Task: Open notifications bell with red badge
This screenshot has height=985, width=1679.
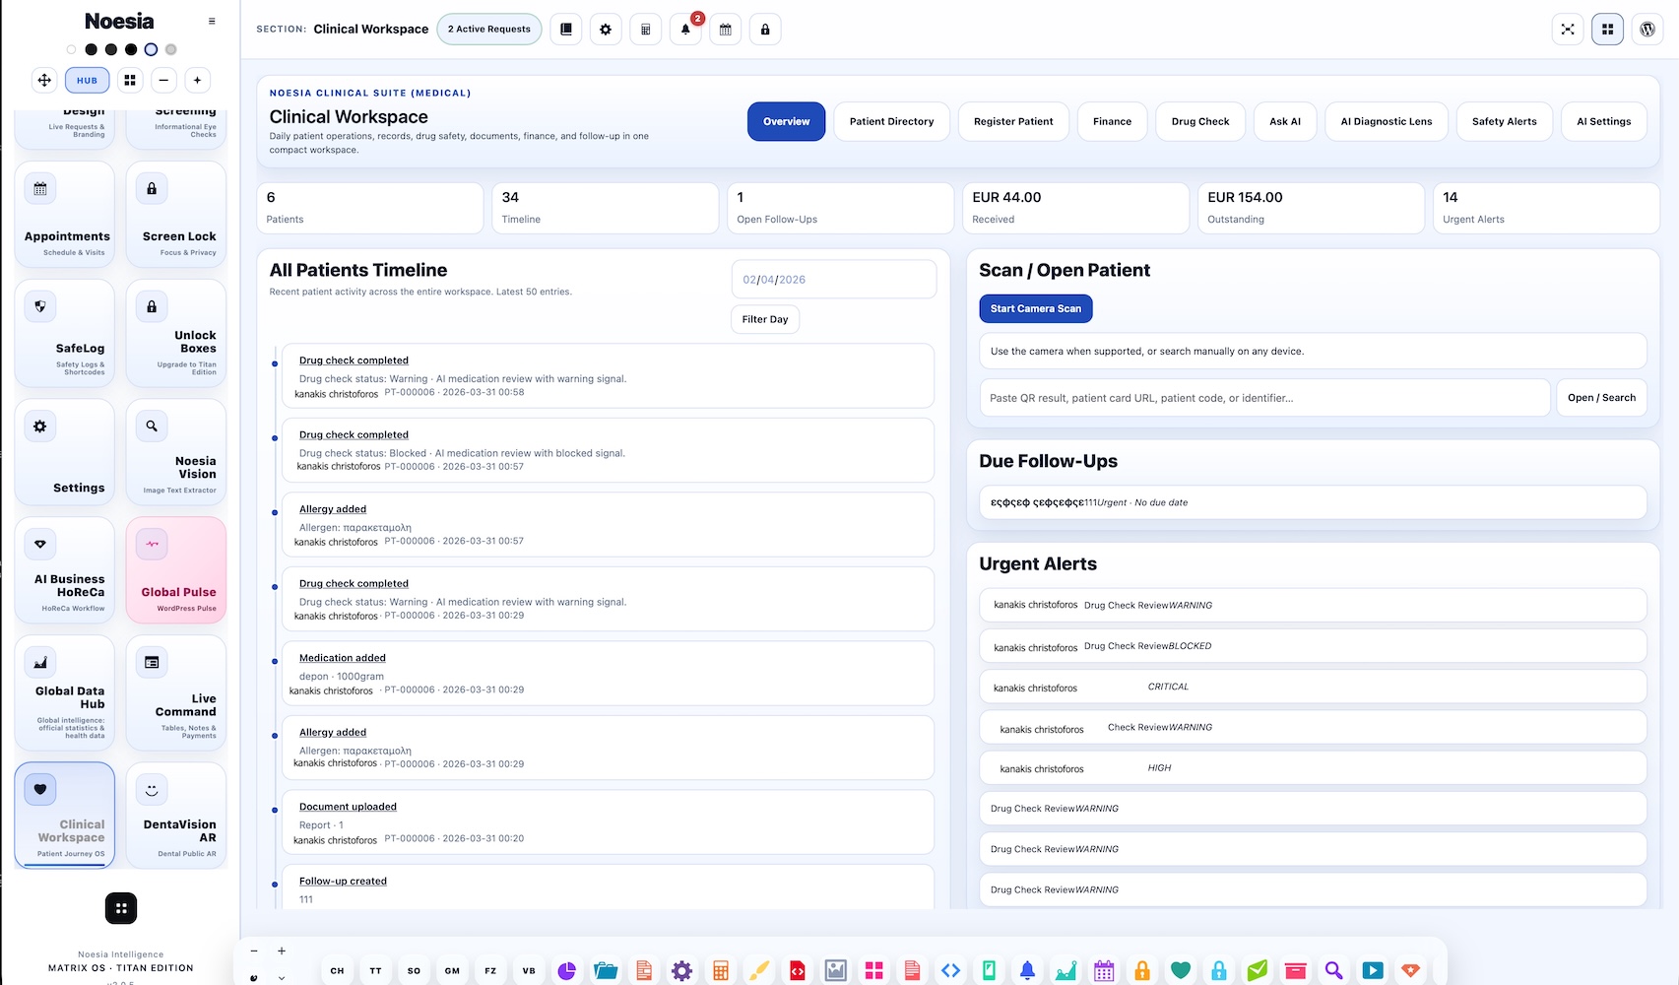Action: pos(685,30)
